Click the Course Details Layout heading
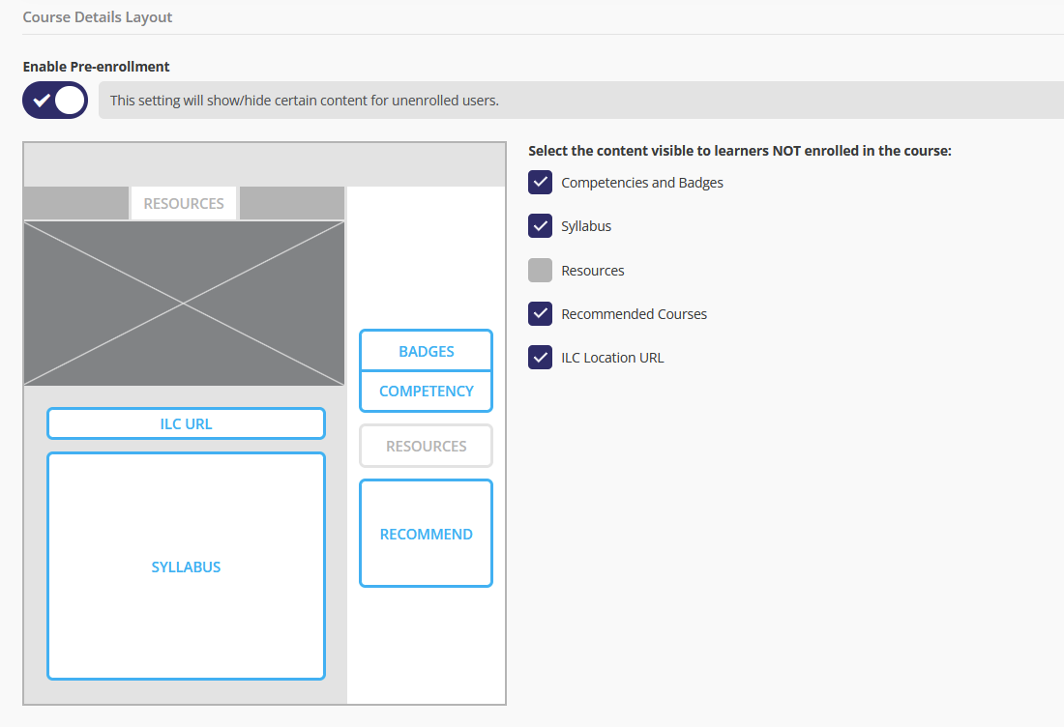This screenshot has height=727, width=1064. [97, 16]
